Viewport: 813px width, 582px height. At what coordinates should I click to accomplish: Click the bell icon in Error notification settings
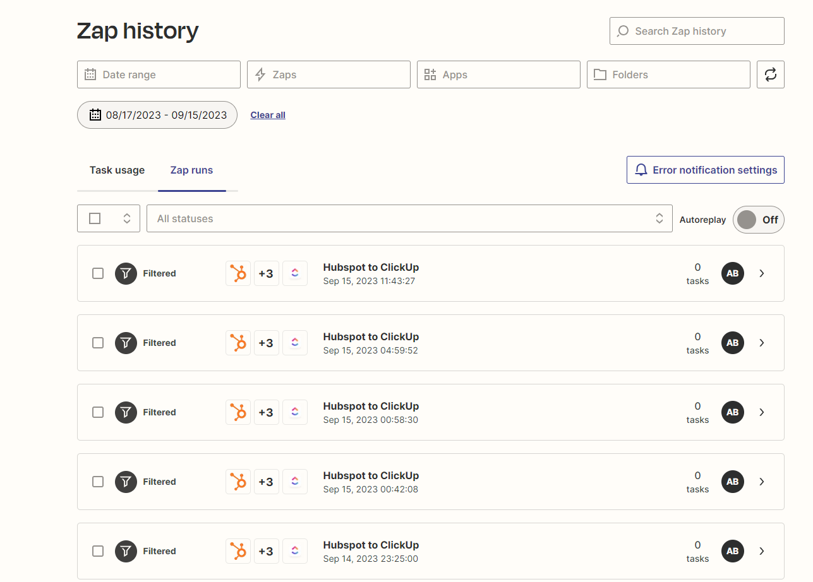pos(641,170)
